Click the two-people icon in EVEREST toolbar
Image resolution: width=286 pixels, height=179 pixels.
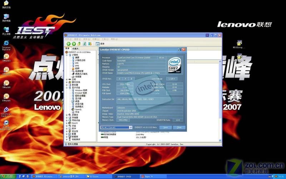pyautogui.click(x=90, y=44)
